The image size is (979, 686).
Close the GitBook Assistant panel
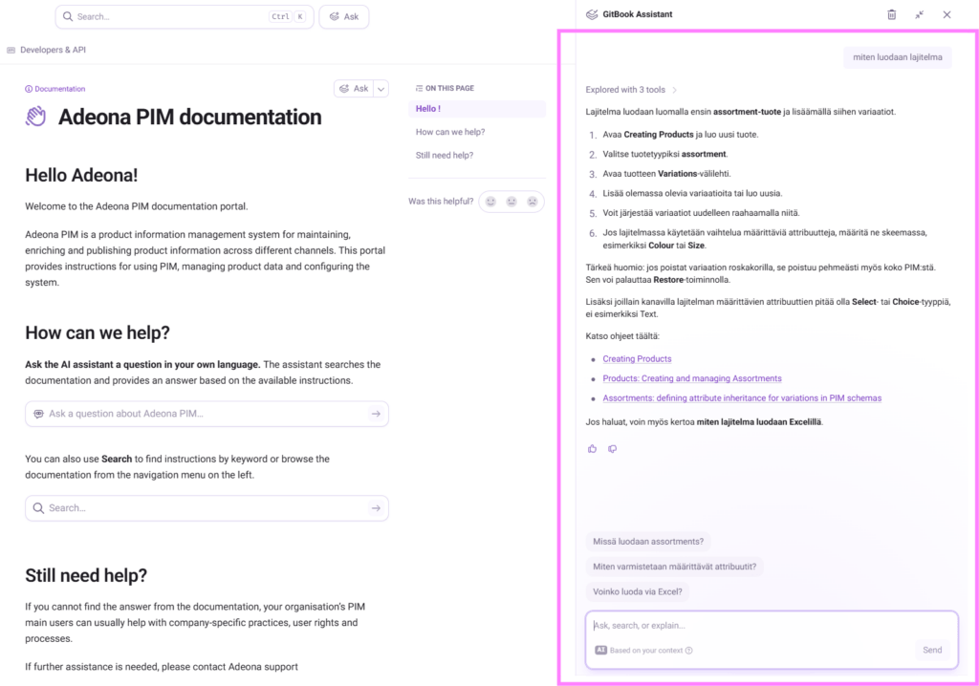point(947,14)
